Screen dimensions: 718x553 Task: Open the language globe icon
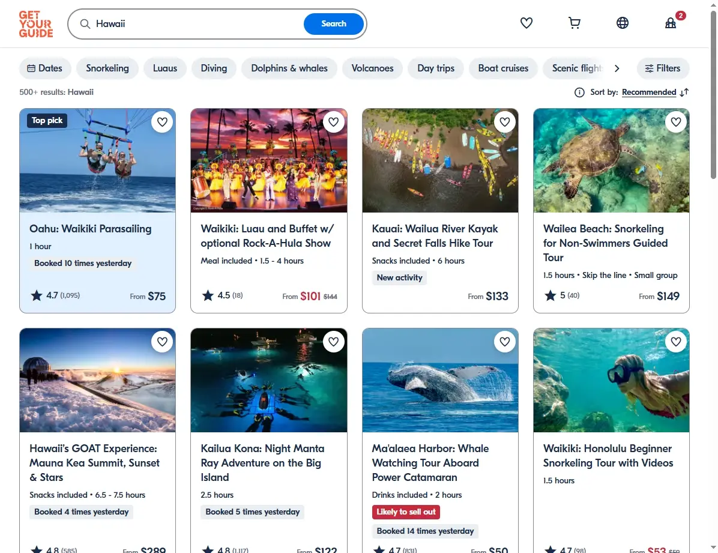tap(623, 23)
